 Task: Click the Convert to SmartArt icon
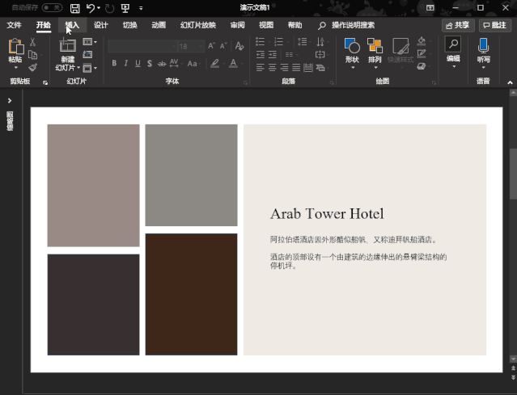pos(320,68)
